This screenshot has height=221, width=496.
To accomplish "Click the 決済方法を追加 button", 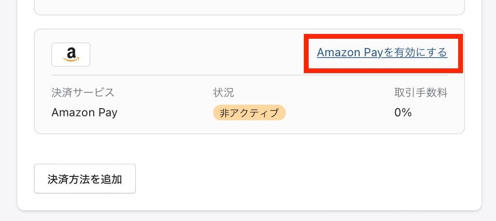I will (85, 179).
